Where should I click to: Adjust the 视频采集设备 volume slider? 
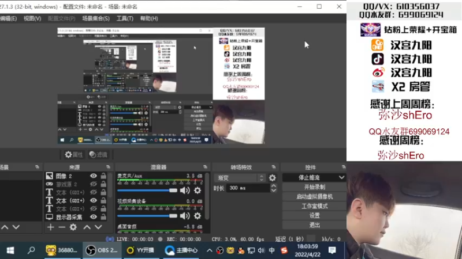(147, 216)
